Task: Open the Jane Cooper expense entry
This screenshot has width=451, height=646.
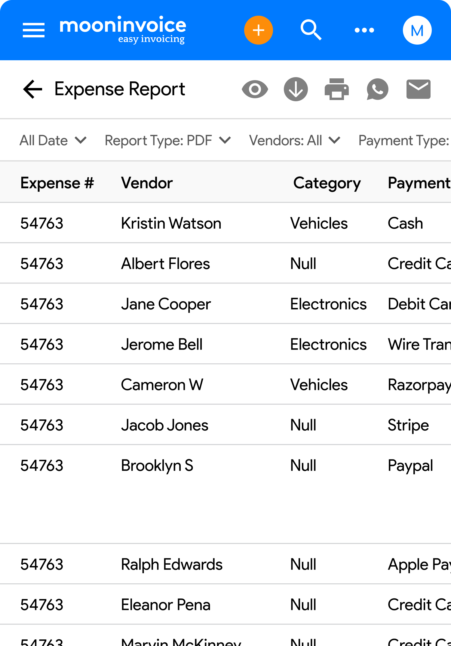Action: (166, 304)
